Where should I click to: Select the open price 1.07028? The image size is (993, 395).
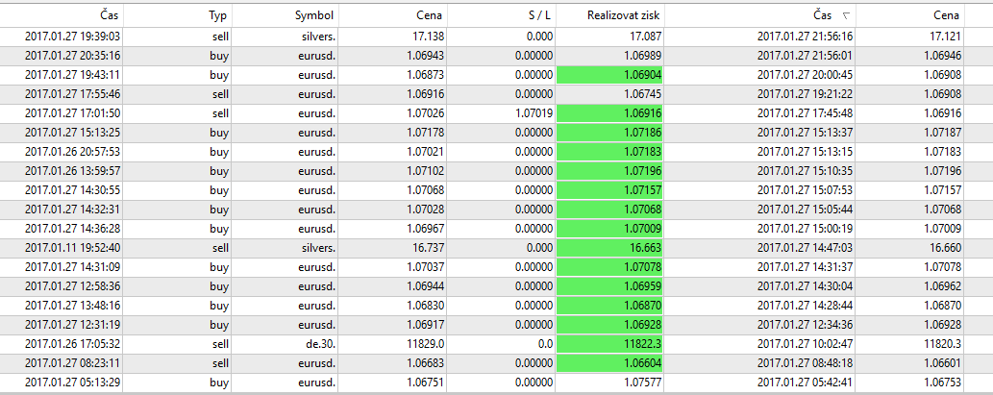click(425, 210)
